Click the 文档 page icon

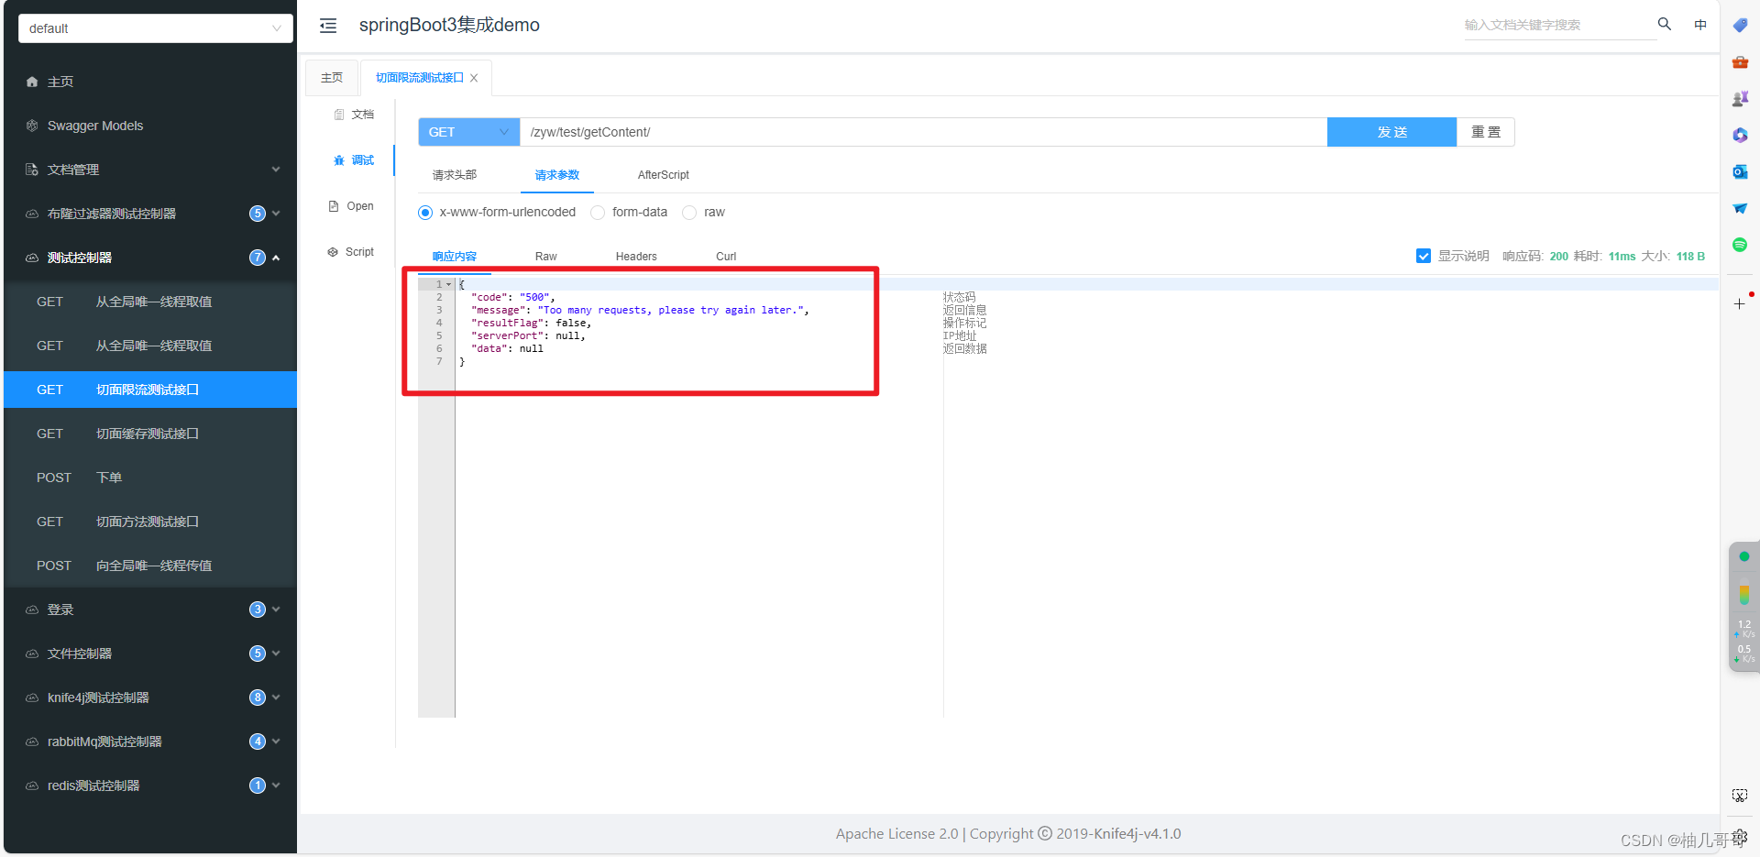click(x=339, y=115)
